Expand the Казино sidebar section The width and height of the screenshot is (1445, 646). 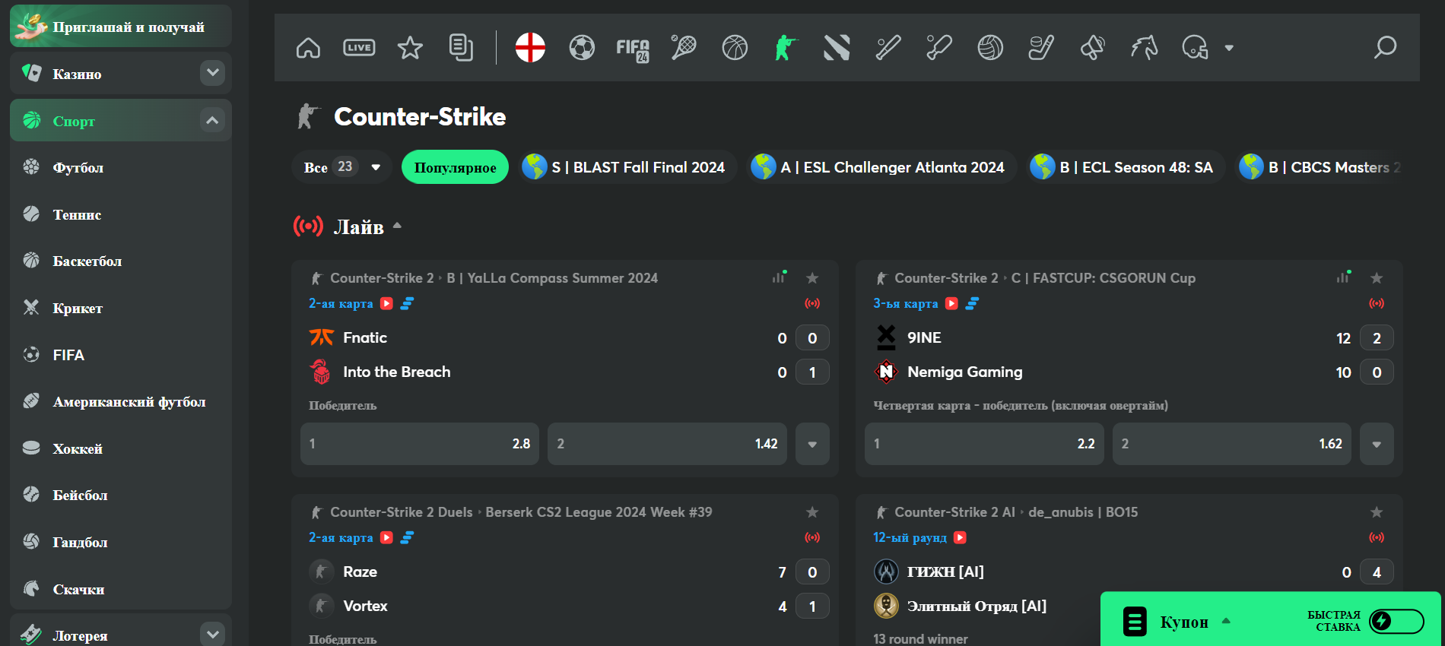(212, 73)
